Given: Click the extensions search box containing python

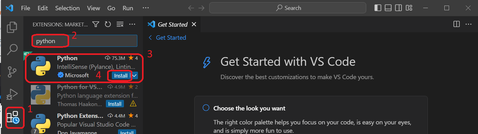Looking at the screenshot, I should coord(85,41).
